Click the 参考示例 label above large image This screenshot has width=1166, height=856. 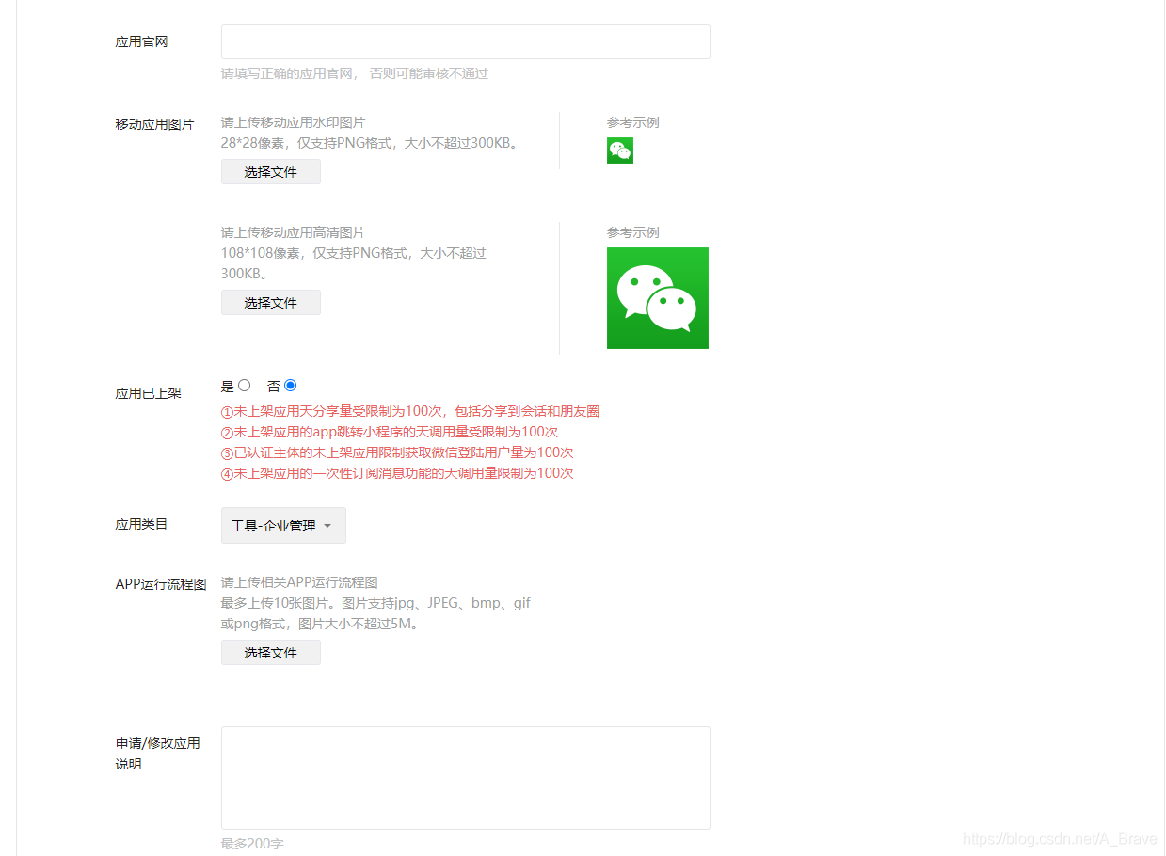(x=633, y=232)
